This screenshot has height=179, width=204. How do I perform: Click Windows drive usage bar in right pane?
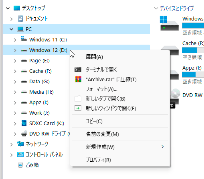coord(193,25)
